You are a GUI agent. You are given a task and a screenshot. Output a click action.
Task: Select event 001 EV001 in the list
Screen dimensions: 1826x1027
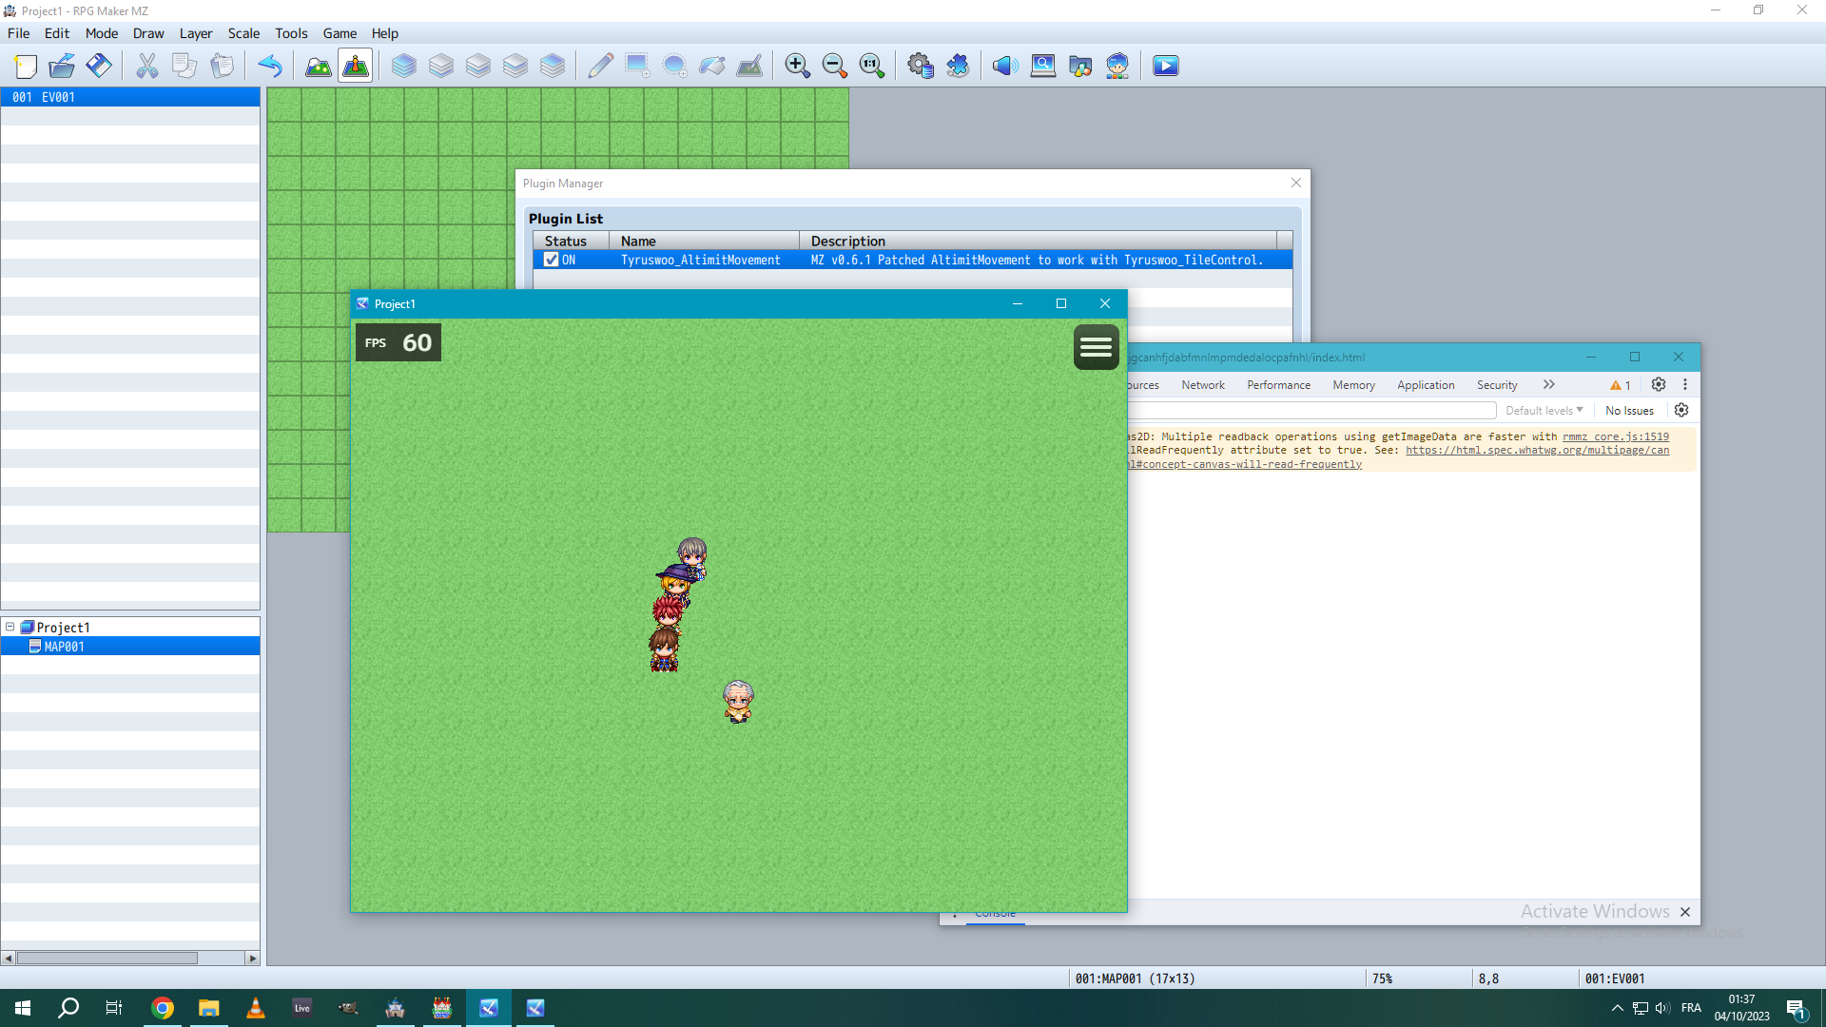[x=130, y=97]
